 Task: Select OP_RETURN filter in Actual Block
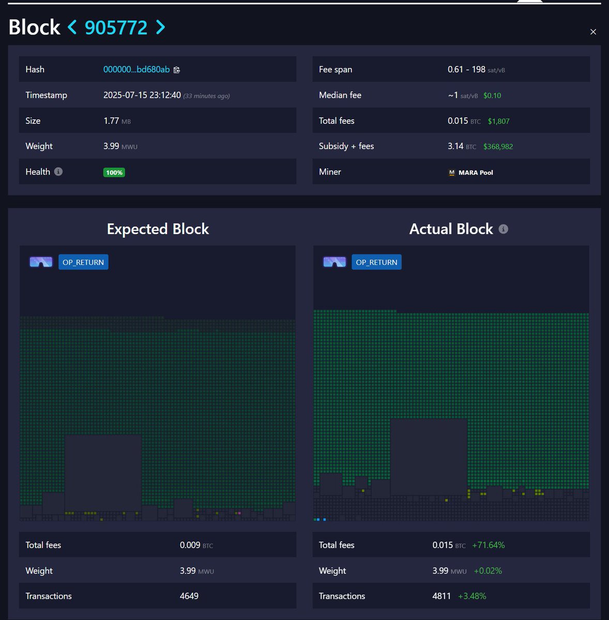[x=376, y=262]
